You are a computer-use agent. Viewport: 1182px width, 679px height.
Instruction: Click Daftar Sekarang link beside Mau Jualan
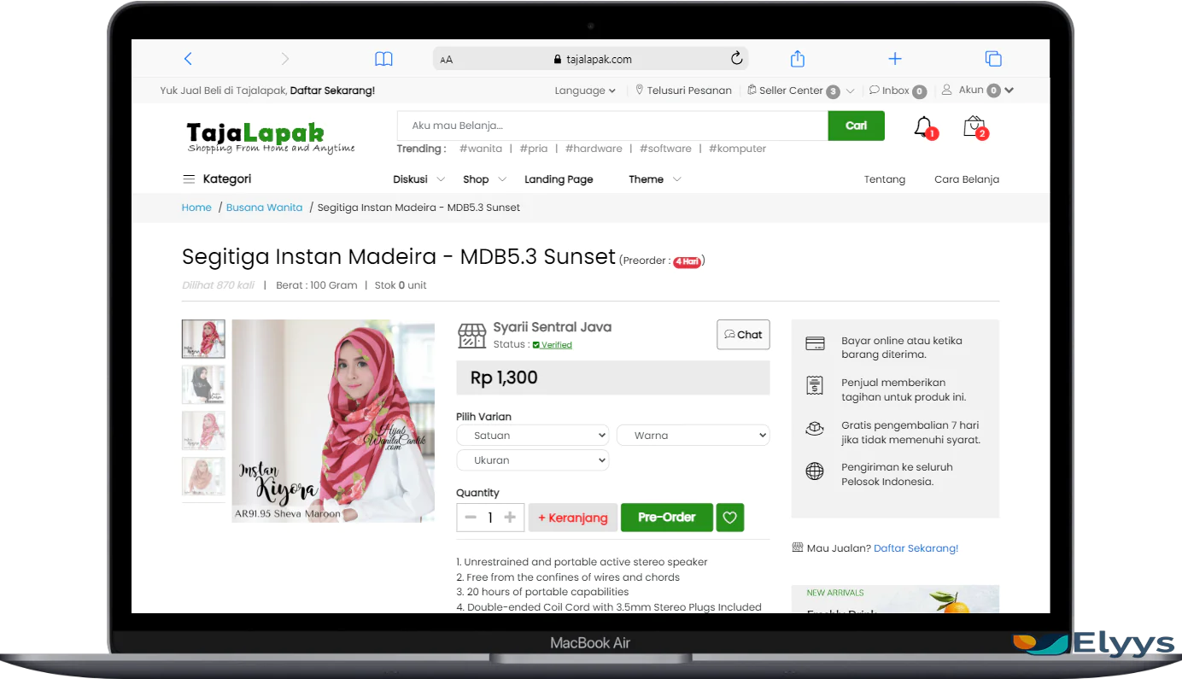click(916, 548)
